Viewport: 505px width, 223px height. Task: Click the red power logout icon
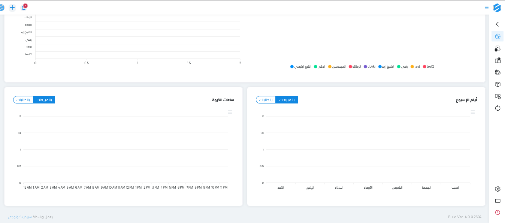coord(498,212)
